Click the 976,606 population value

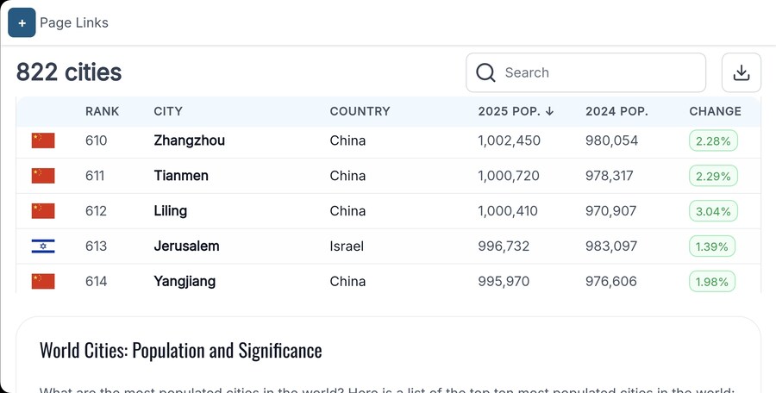tap(611, 281)
